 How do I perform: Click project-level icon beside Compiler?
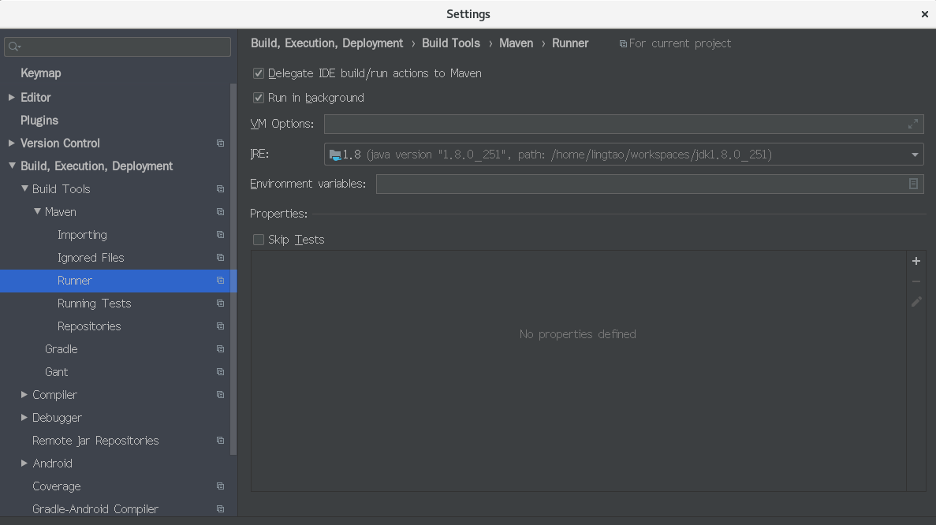click(220, 395)
